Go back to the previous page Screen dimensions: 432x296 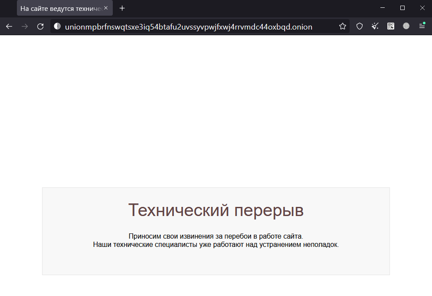click(x=9, y=27)
